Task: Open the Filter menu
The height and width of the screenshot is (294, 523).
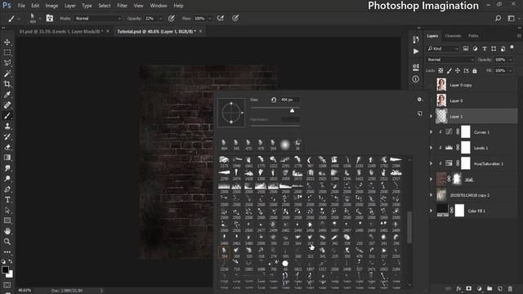Action: (122, 6)
